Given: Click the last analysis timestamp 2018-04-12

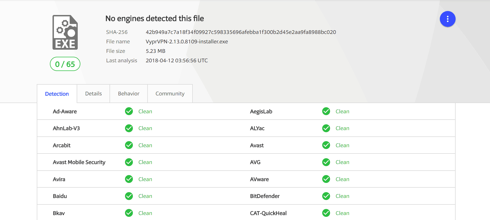Looking at the screenshot, I should pyautogui.click(x=177, y=60).
